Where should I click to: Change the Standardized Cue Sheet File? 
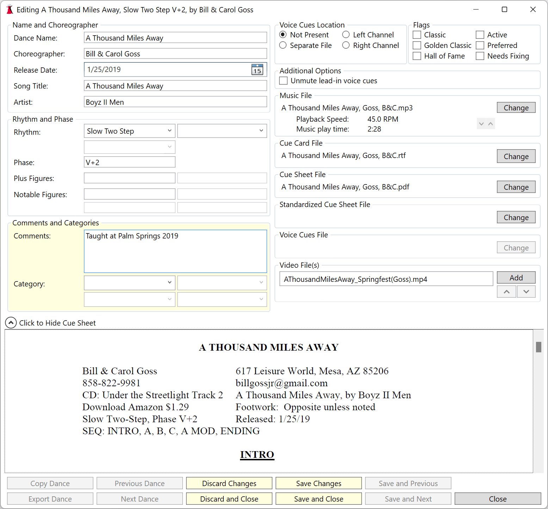click(x=516, y=217)
